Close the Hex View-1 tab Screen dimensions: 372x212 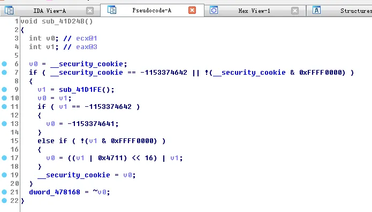[295, 11]
